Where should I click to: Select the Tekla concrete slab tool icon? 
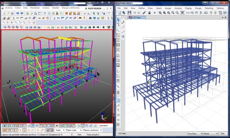[26, 18]
